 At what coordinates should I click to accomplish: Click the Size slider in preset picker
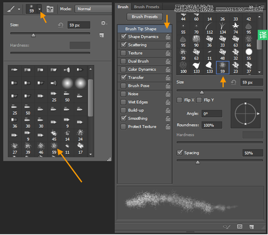tap(50, 33)
